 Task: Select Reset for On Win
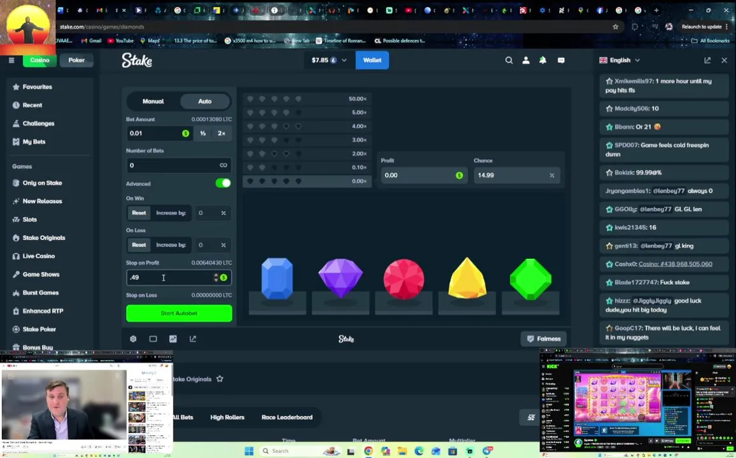point(139,213)
